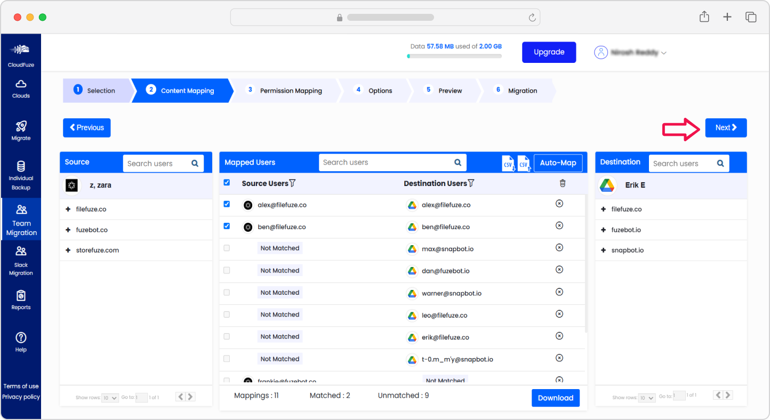Screen dimensions: 770x420
Task: Click the user profile avatar icon
Action: pyautogui.click(x=601, y=52)
